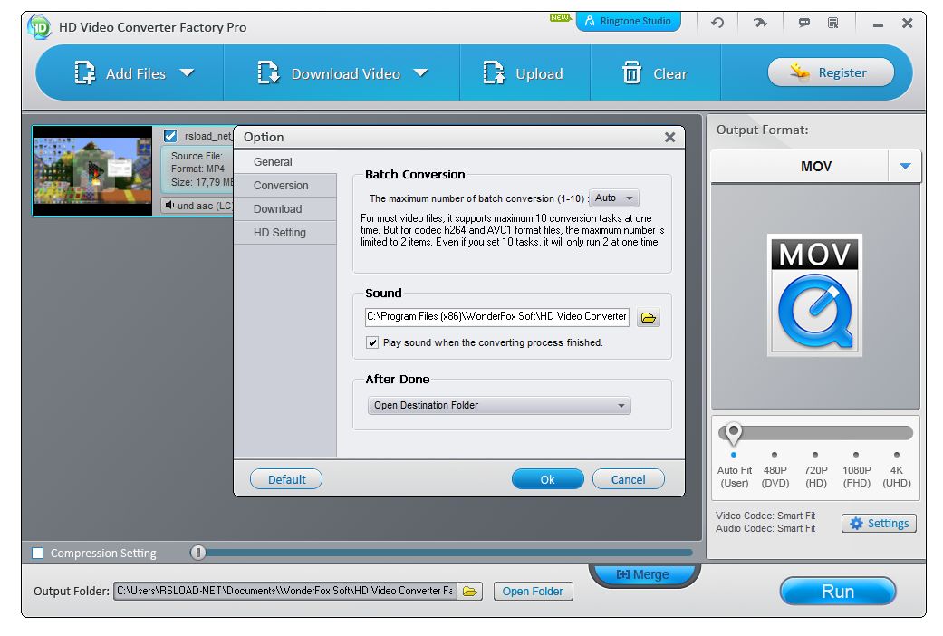This screenshot has height=636, width=943.
Task: Open the menu list icon in title bar
Action: click(x=833, y=23)
